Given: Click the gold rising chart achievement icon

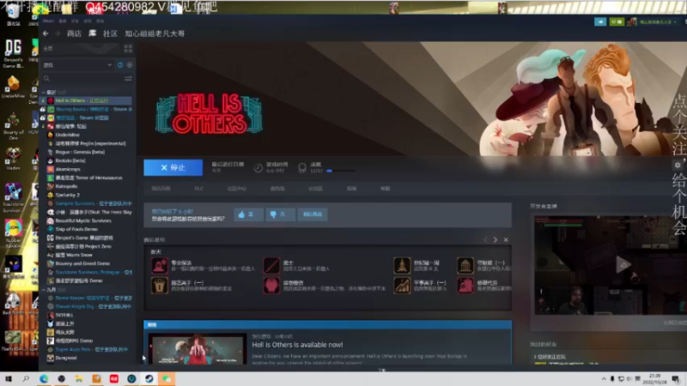Looking at the screenshot, I should tap(402, 286).
